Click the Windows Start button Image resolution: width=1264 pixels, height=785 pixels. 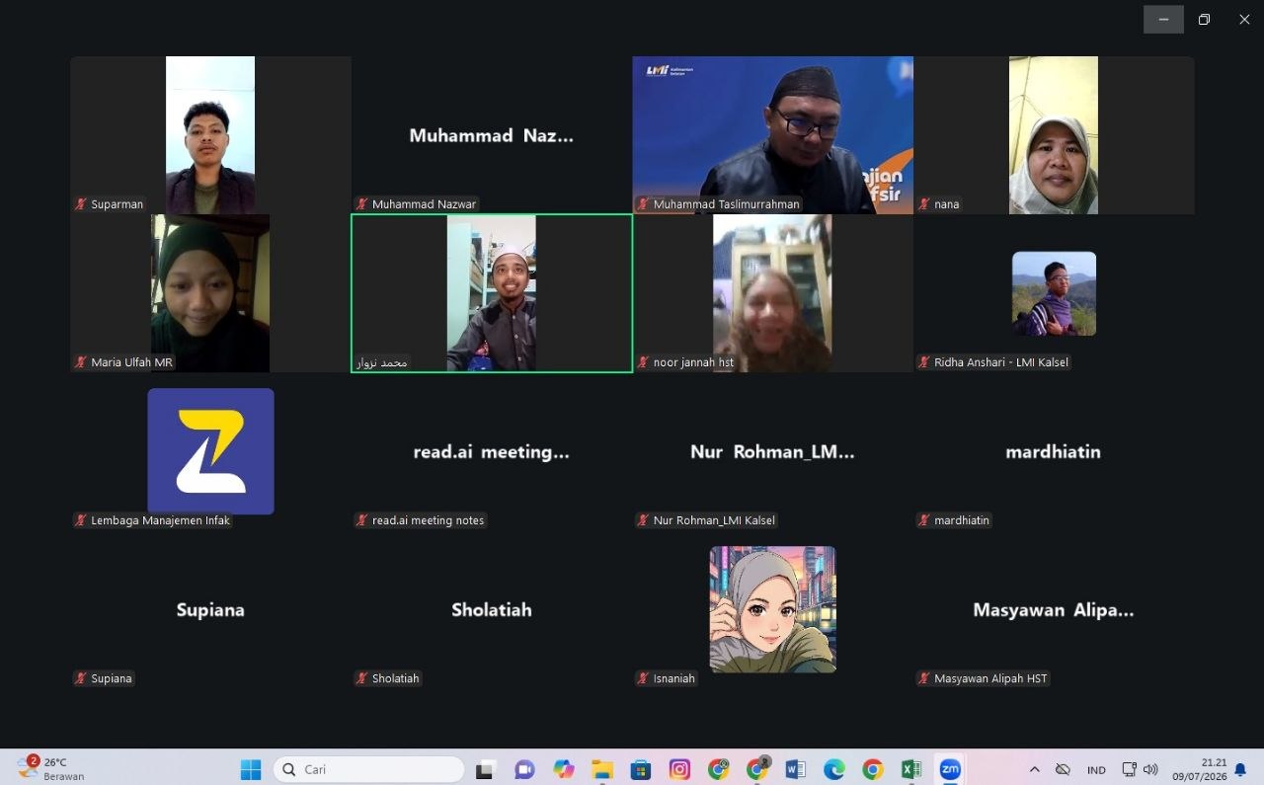[251, 769]
